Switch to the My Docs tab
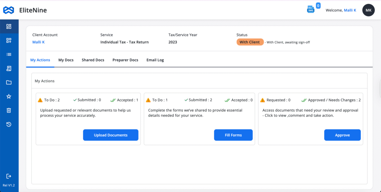This screenshot has height=192, width=381. click(x=66, y=60)
